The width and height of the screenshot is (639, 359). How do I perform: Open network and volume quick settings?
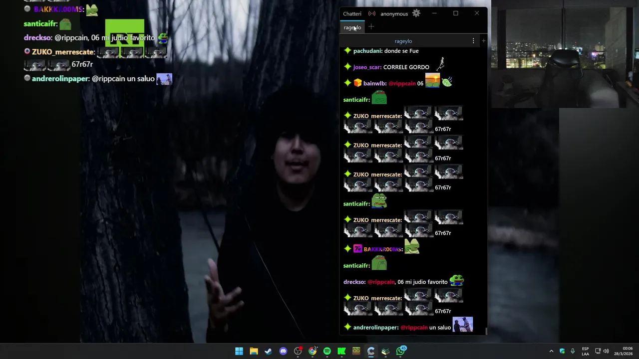602,351
